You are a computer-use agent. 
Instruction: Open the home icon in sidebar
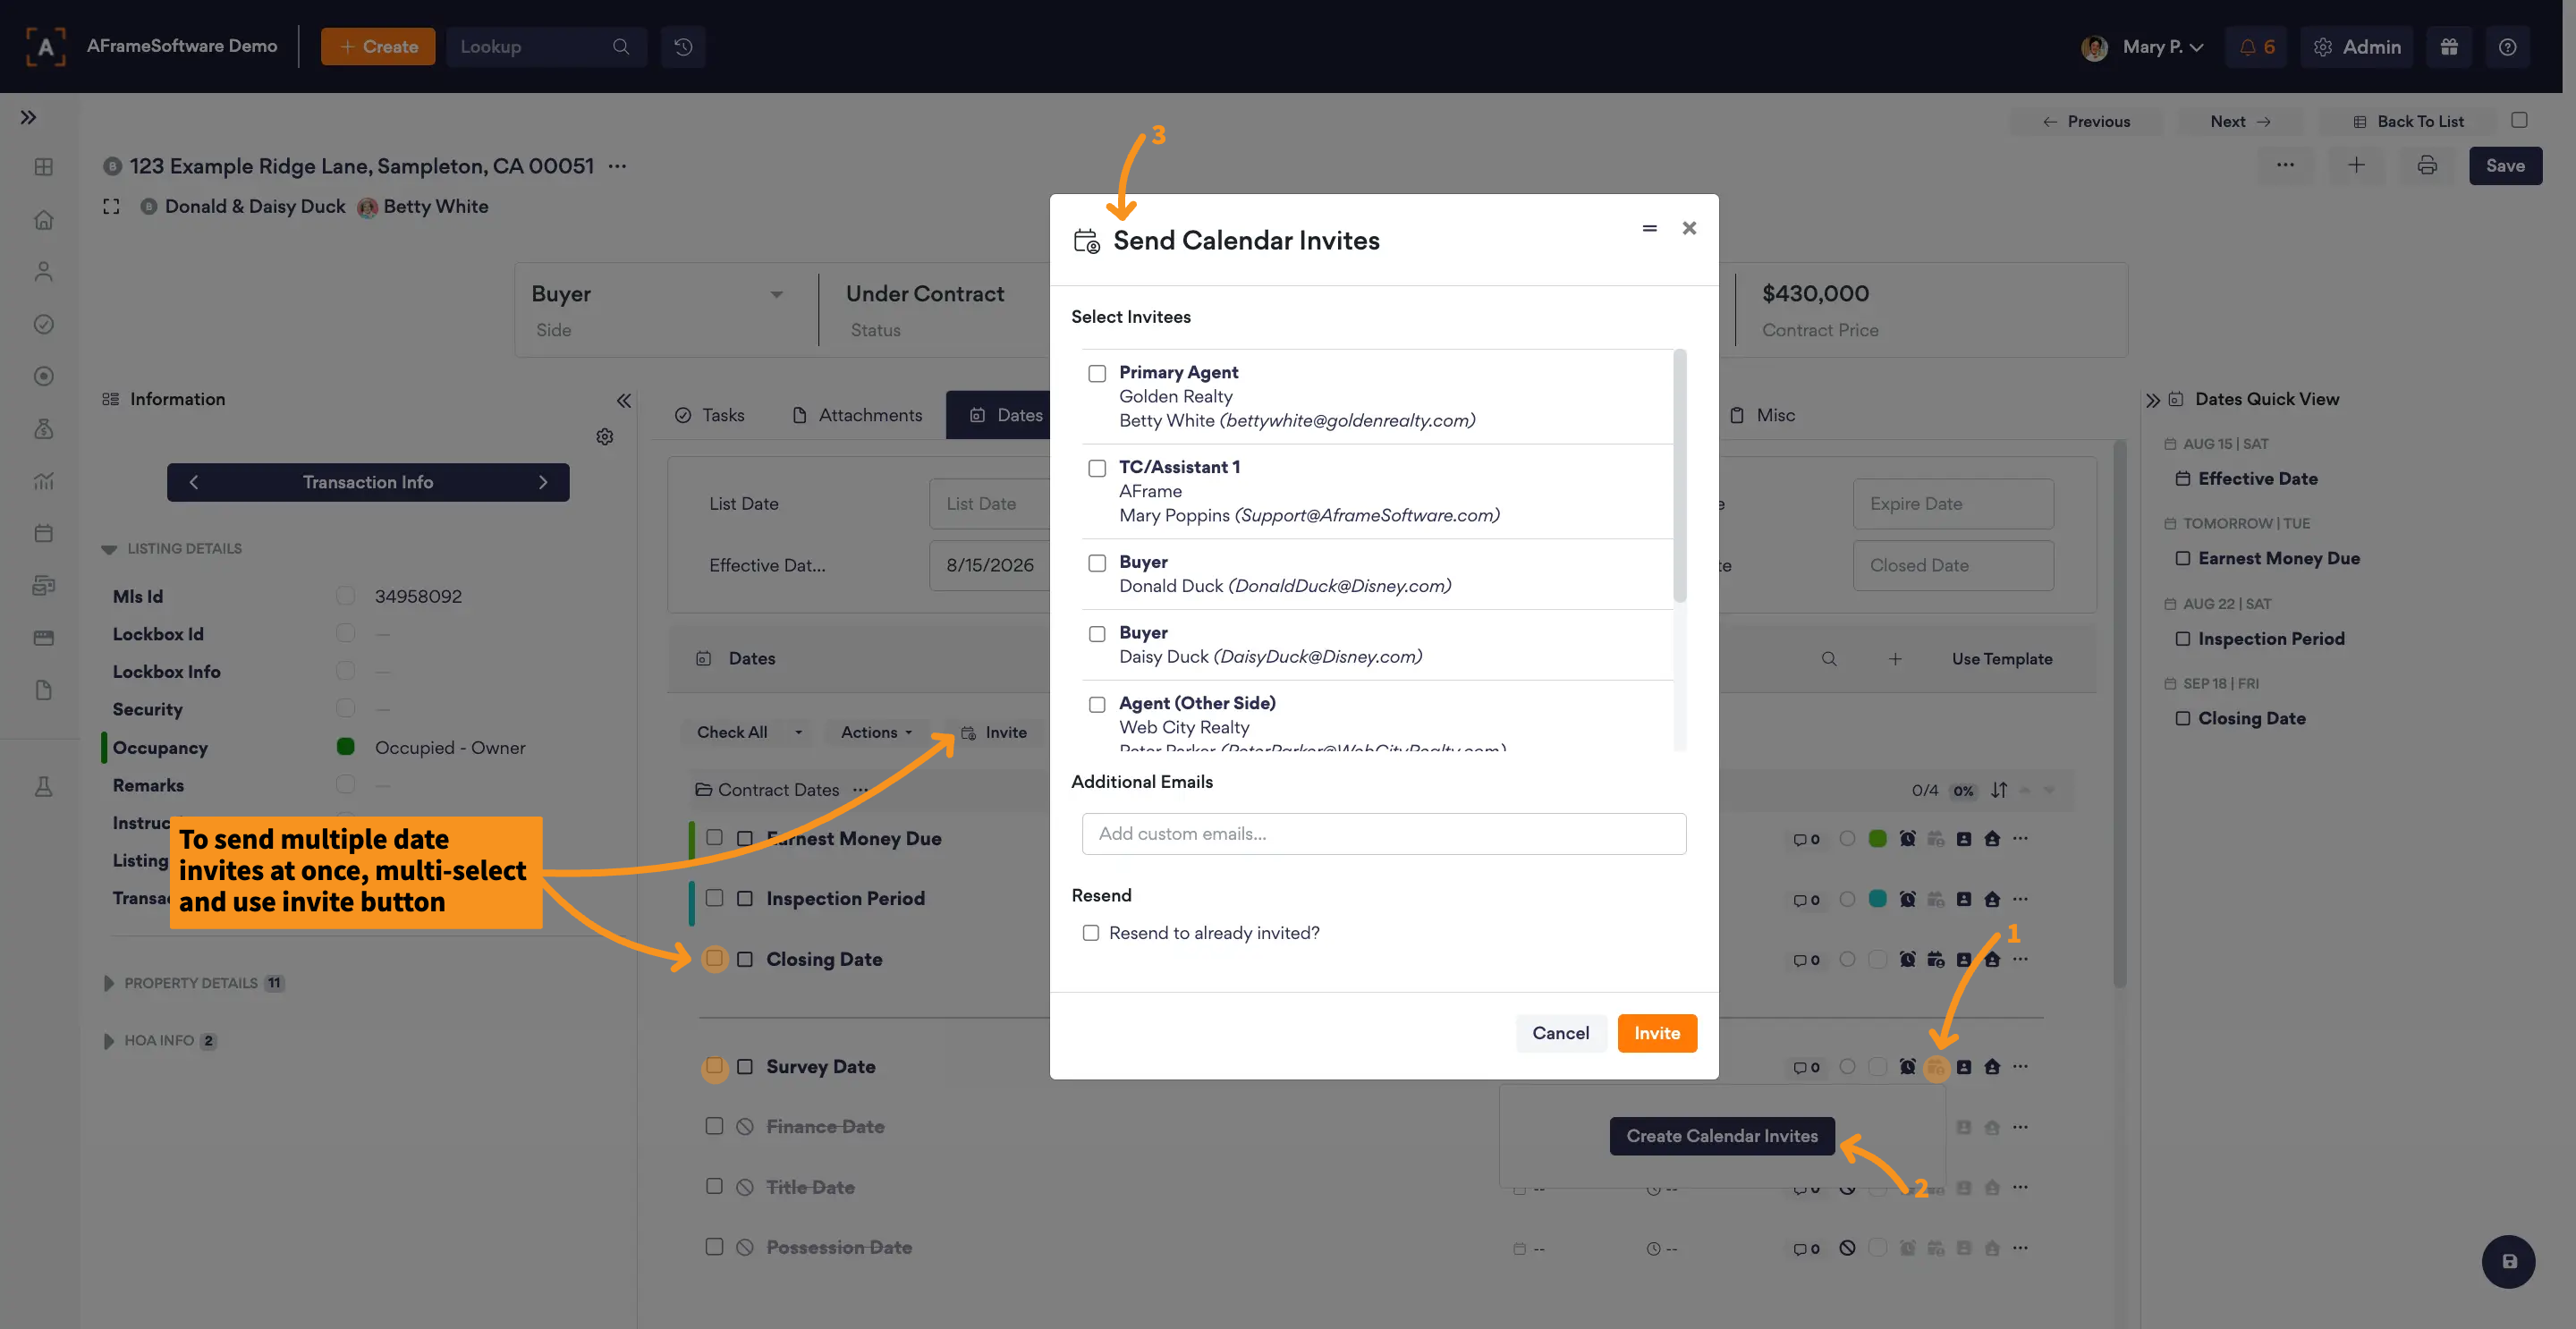coord(43,220)
